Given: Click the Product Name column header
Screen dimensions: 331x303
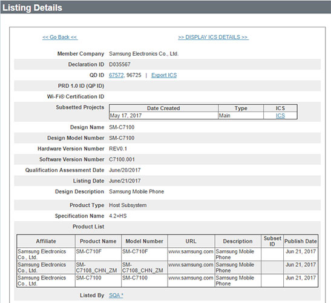Looking at the screenshot, I should [x=98, y=241].
